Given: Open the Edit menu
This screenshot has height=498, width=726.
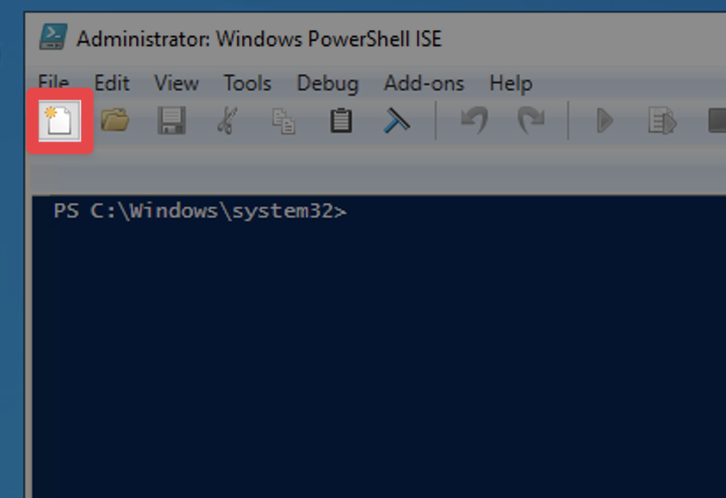Looking at the screenshot, I should pos(112,84).
